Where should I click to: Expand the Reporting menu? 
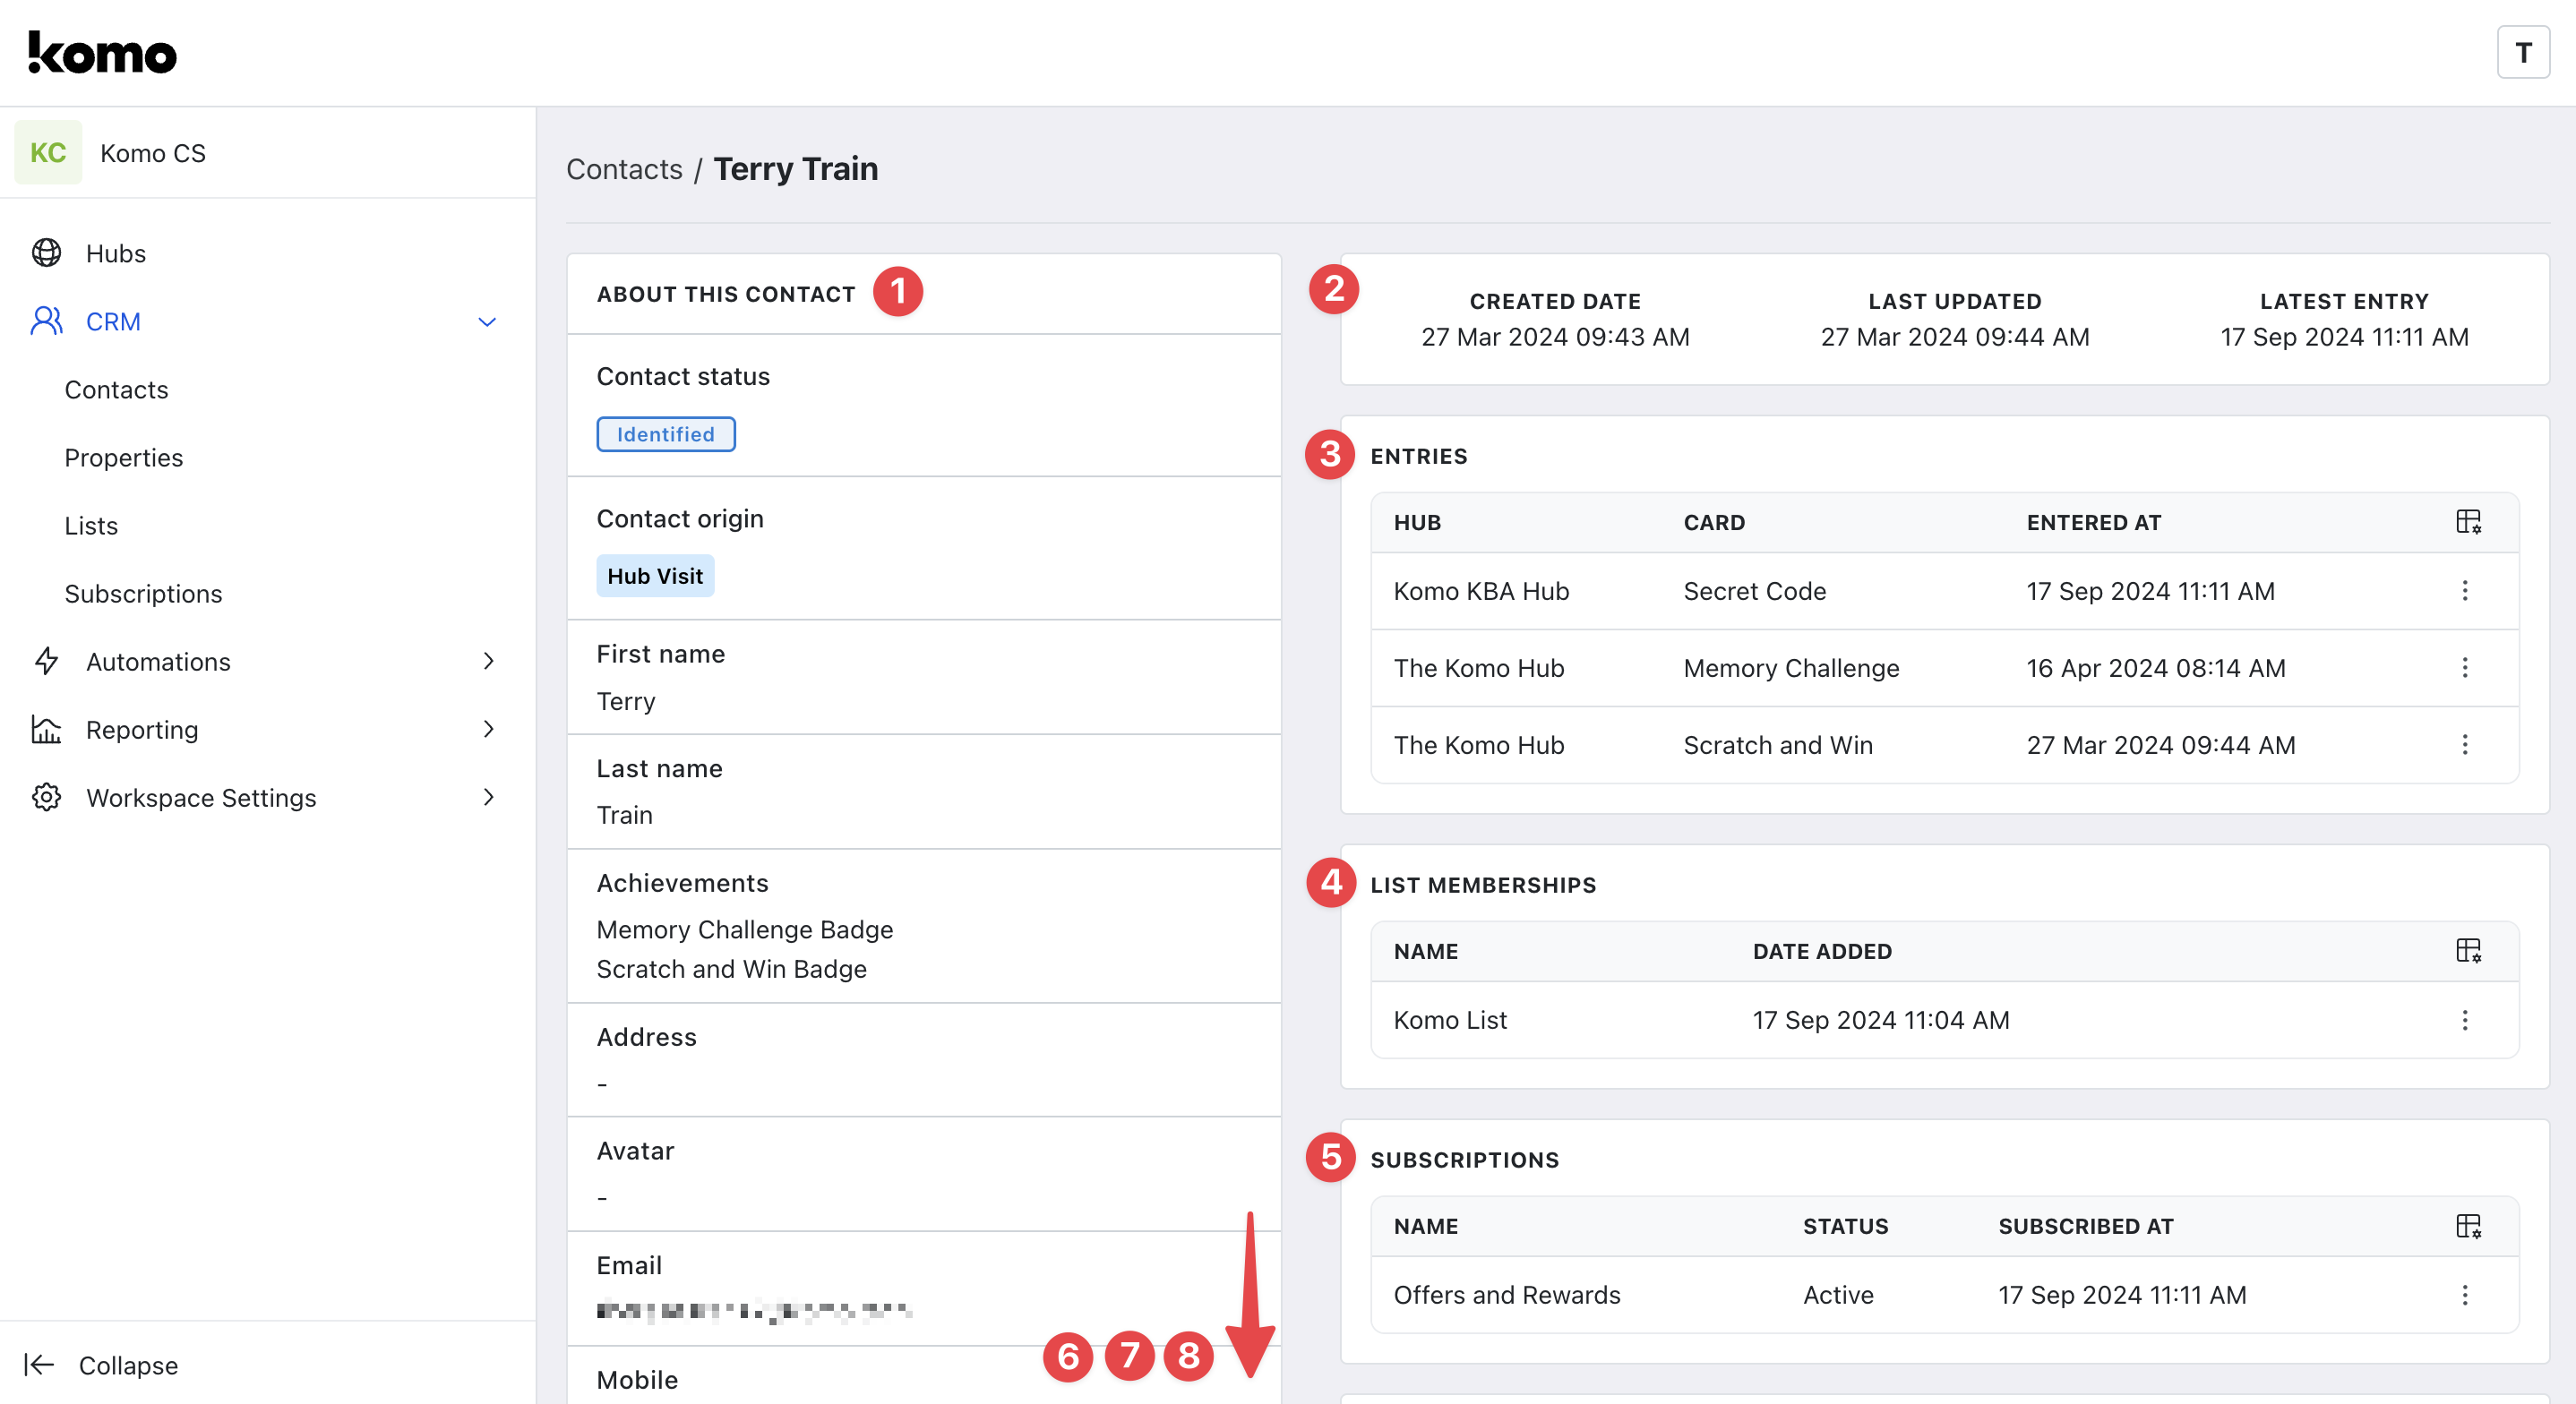click(487, 729)
